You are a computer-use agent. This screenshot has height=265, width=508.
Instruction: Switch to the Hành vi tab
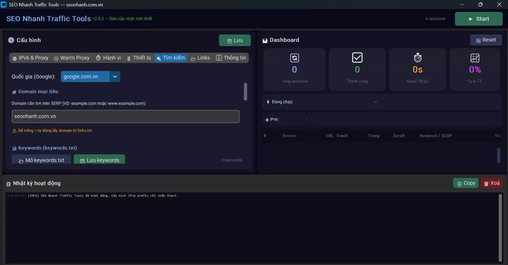(108, 58)
